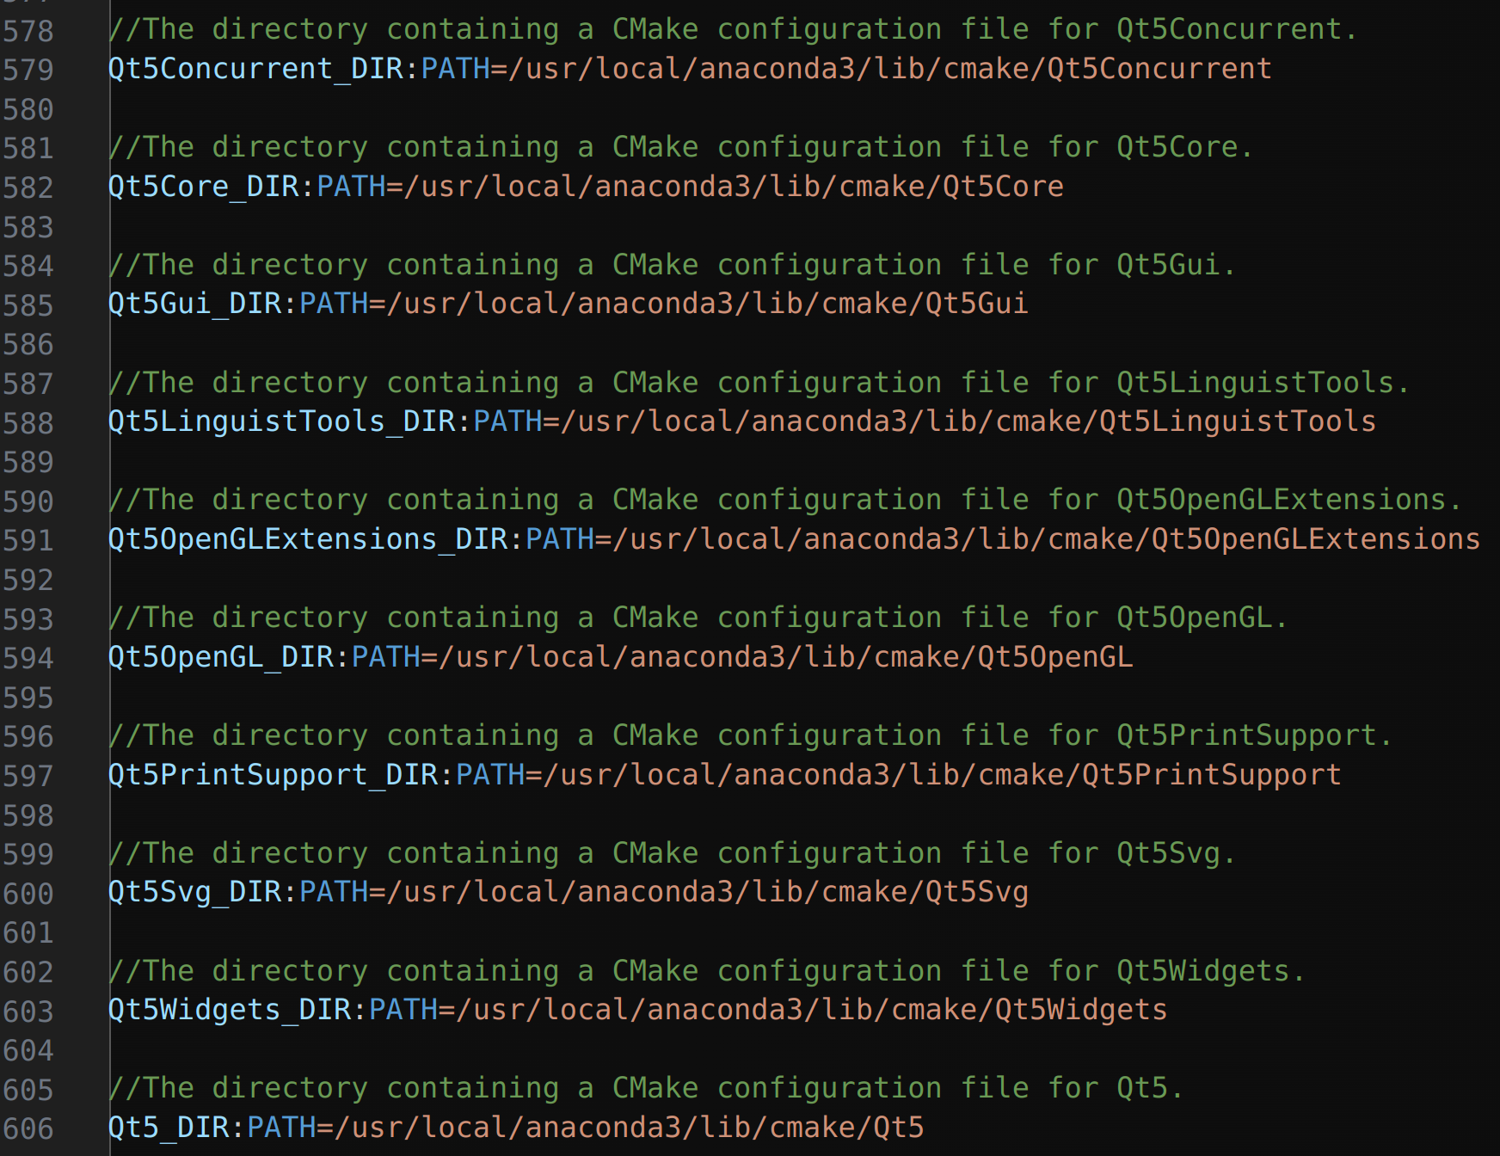Click the comment mentioning Qt5Svg
1500x1156 pixels.
click(x=673, y=854)
